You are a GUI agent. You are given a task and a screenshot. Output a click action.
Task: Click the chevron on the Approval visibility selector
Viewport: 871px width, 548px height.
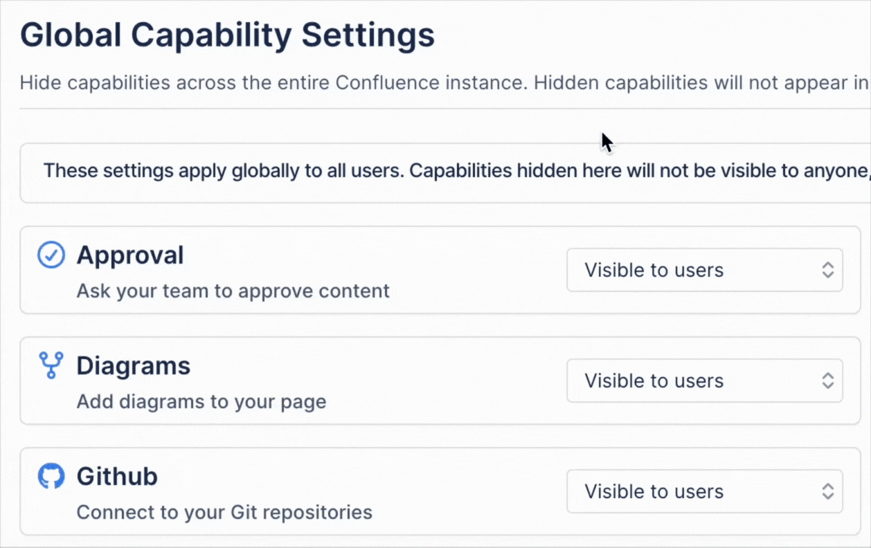coord(828,270)
